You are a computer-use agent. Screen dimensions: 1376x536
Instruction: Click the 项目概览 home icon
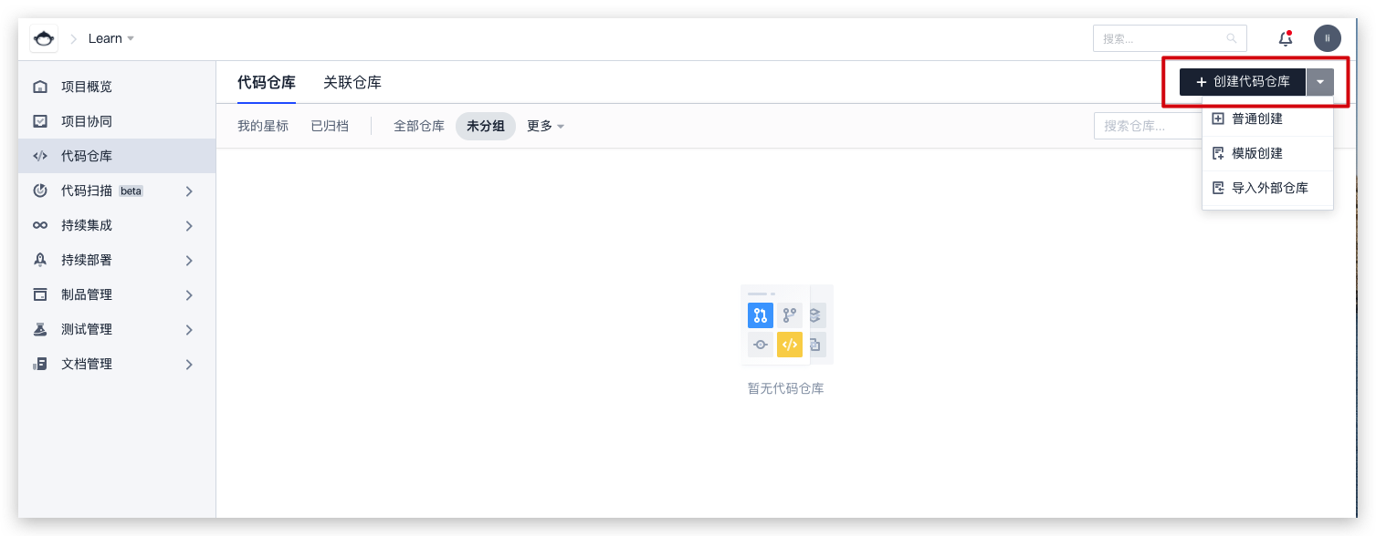coord(40,87)
